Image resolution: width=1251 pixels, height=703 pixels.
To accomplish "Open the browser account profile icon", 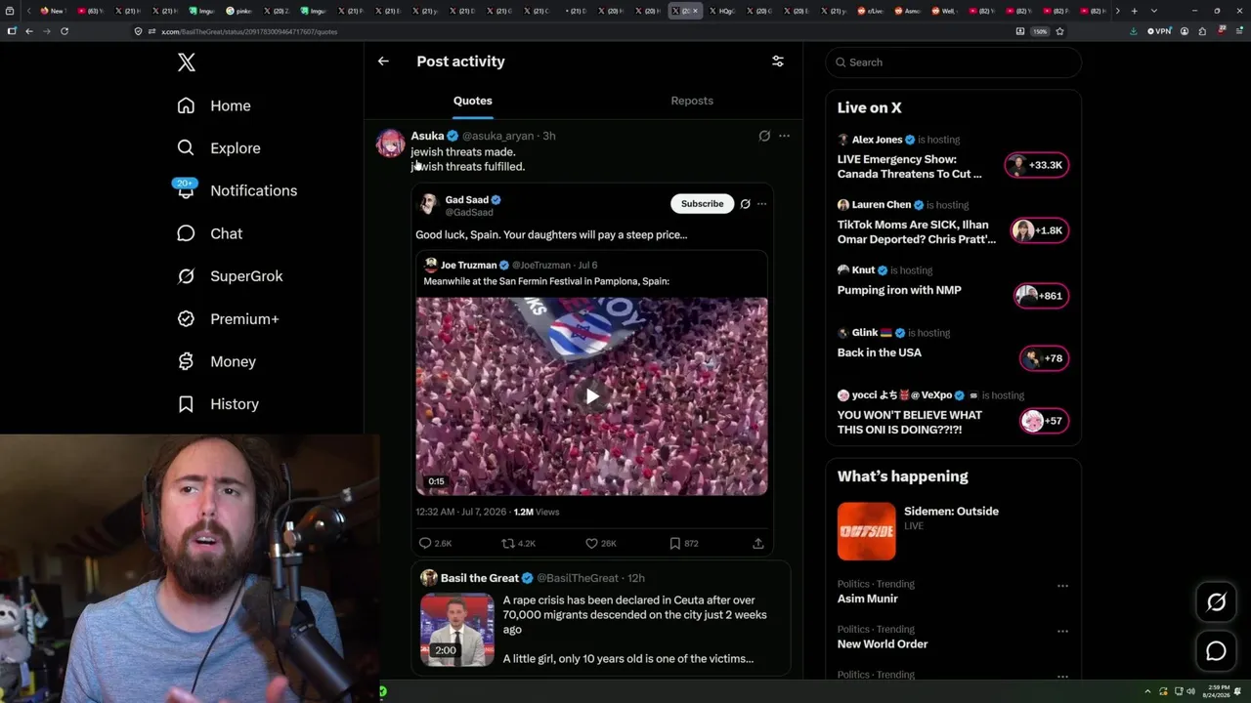I will point(1185,31).
